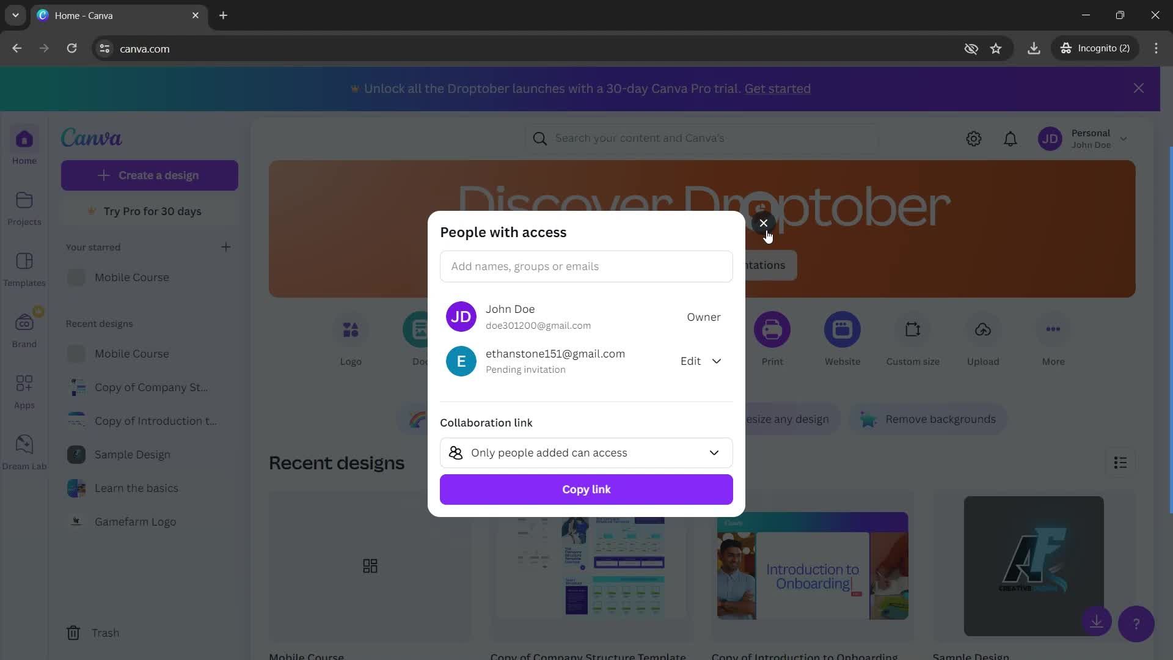Open the tab search dropdown
The width and height of the screenshot is (1173, 660).
[15, 15]
